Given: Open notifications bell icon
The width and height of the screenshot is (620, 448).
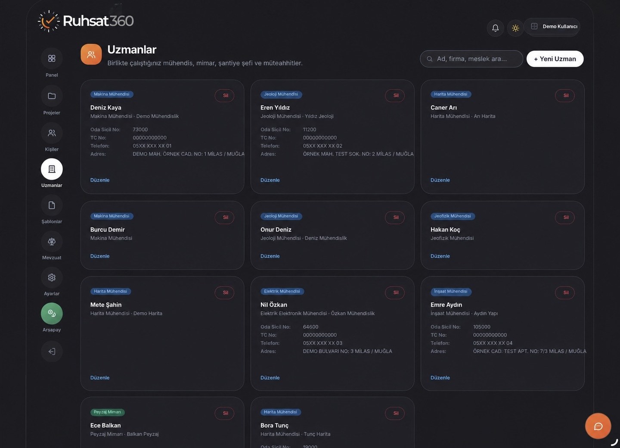Looking at the screenshot, I should point(496,28).
